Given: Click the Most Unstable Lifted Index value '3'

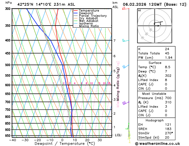Looking at the screenshot, I should tap(166, 106).
